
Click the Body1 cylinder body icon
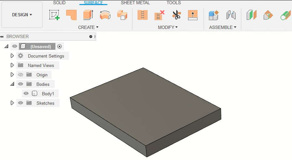pos(35,93)
